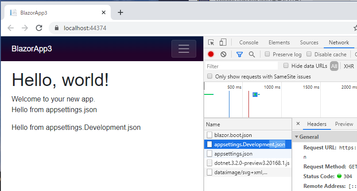
Task: Click the Request URL label
Action: 320,148
